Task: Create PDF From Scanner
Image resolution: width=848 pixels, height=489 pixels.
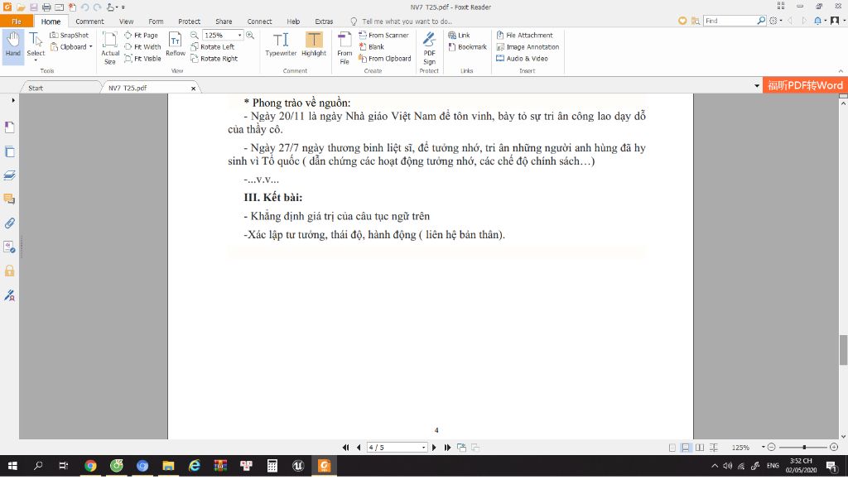Action: 384,35
